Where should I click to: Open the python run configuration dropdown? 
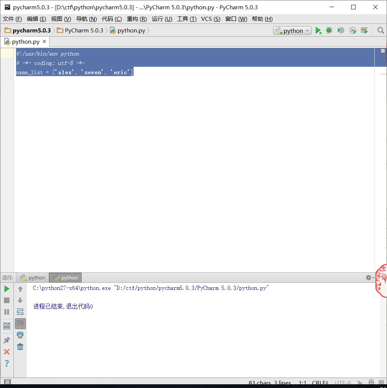pos(293,31)
